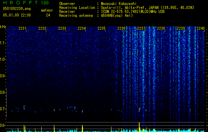Click the 2235 time marker
This screenshot has height=132, width=208.
[x=102, y=28]
